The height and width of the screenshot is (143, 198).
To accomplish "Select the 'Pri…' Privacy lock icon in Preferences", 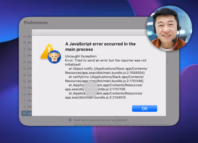I will tap(25, 107).
